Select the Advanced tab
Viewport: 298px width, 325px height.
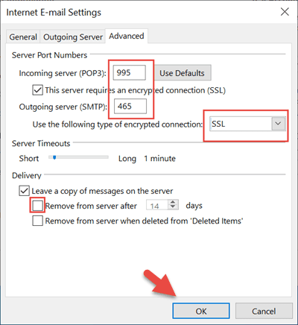coord(127,36)
